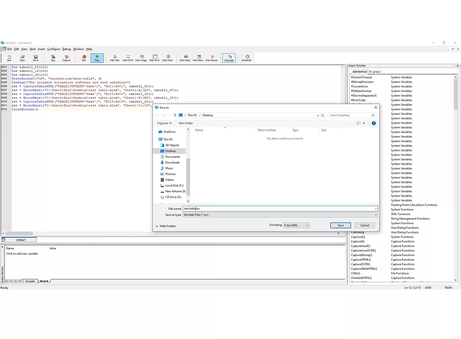Open the Music folder in sidebar

[x=167, y=168]
